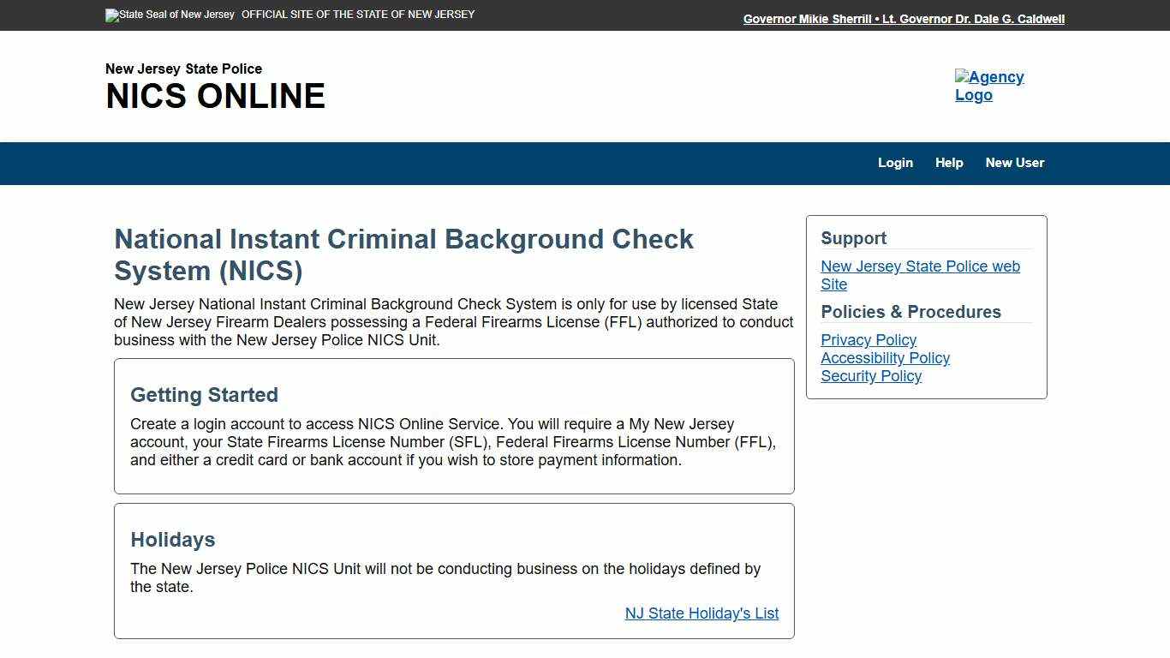Viewport: 1170px width, 658px height.
Task: Click the NICS page heading
Action: [403, 254]
